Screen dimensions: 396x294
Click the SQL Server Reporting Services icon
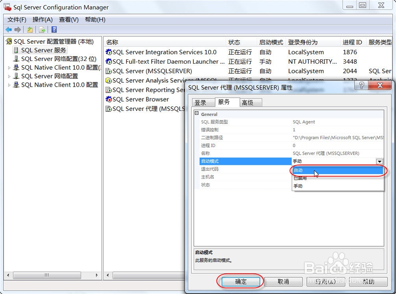(109, 90)
